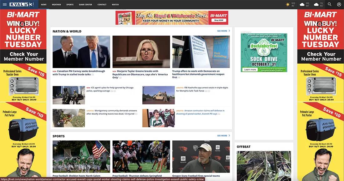Click left Bi-Mart toaster oven ad image
Viewport: 344px width, 181px height.
pyautogui.click(x=23, y=86)
